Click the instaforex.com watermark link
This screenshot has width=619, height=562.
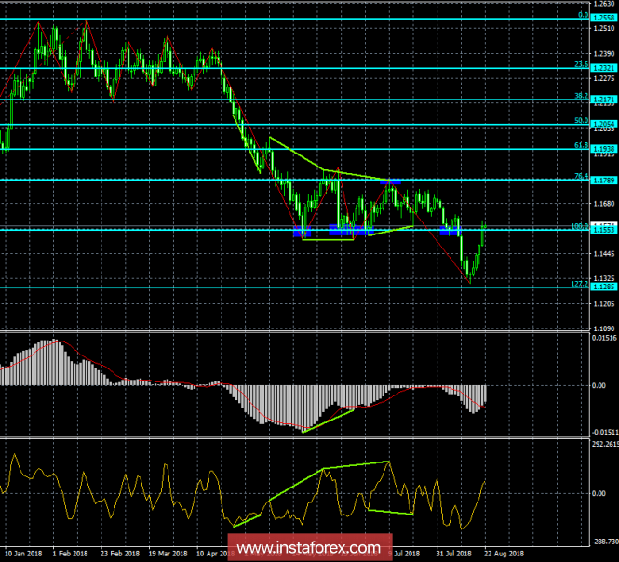click(309, 548)
